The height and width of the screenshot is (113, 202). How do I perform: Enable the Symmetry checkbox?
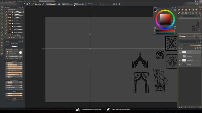click(86, 3)
